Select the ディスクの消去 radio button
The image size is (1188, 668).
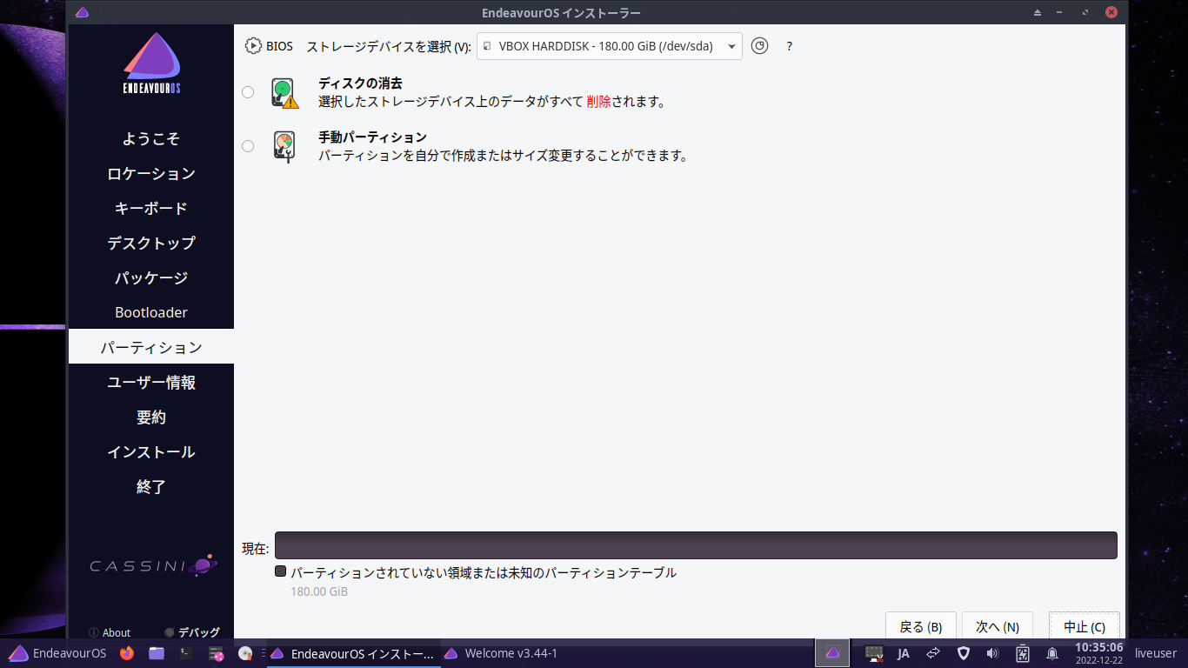click(x=248, y=92)
